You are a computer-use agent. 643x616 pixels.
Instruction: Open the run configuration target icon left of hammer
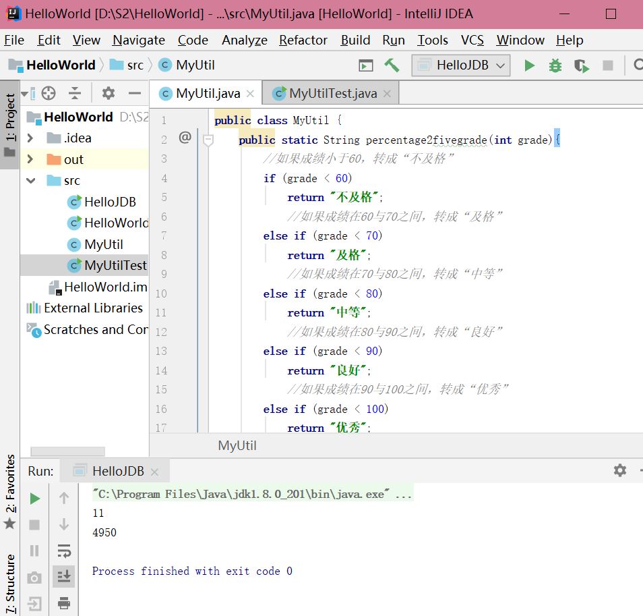(x=366, y=65)
